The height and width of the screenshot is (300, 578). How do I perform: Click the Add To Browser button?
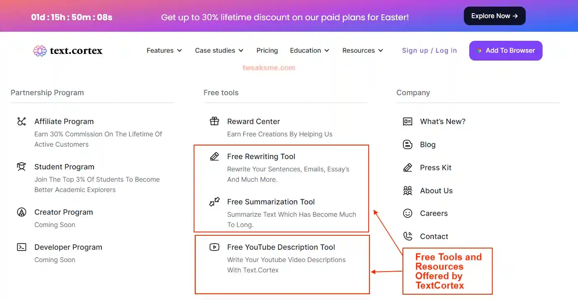[506, 51]
